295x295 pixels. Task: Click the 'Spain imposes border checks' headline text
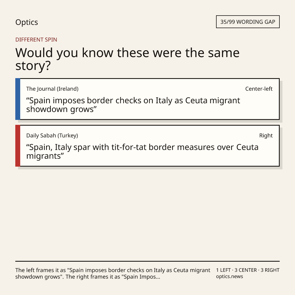pos(133,105)
